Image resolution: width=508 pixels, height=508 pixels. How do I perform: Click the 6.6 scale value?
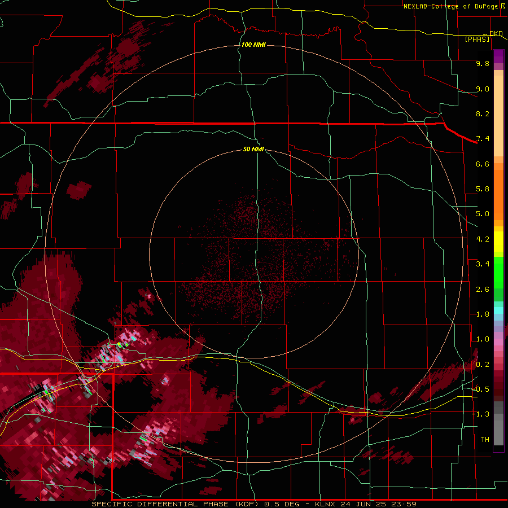483,164
